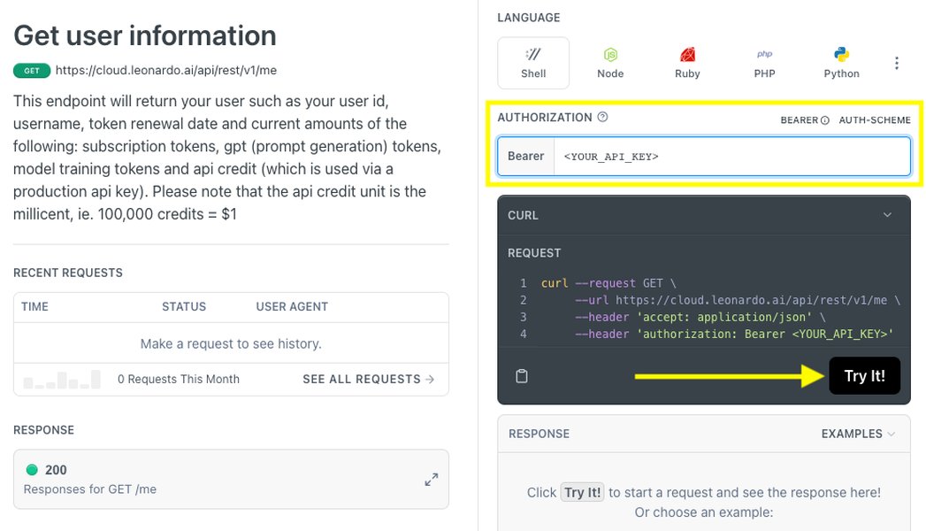Open the Examples dropdown
This screenshot has height=531, width=926.
[858, 434]
